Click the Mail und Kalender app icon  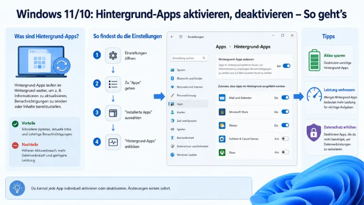click(222, 98)
